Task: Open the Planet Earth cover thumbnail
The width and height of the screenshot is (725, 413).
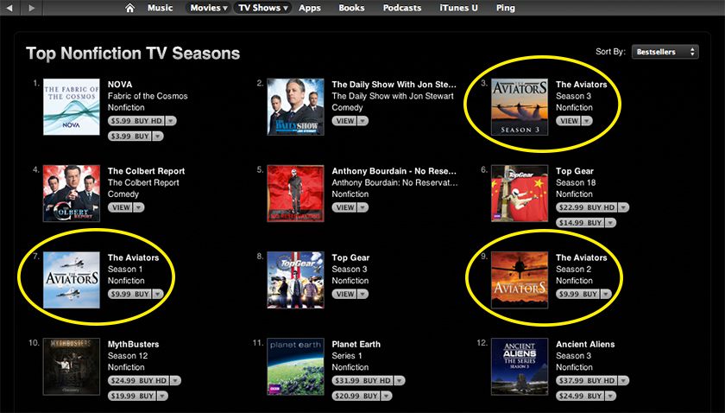Action: (x=295, y=366)
